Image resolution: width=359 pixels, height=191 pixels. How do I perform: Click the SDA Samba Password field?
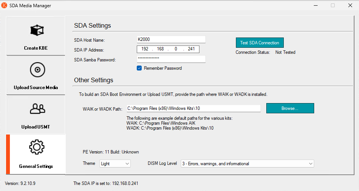click(x=171, y=59)
